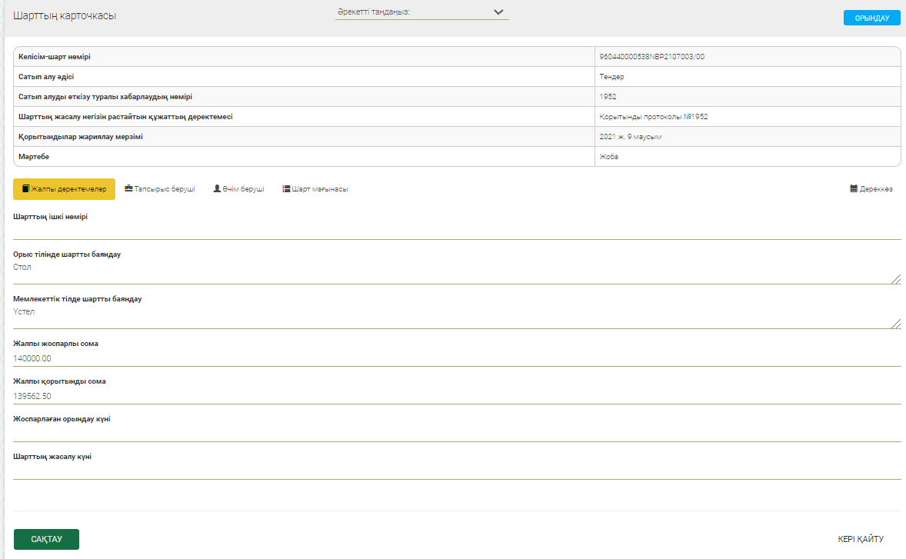Image resolution: width=906 pixels, height=559 pixels.
Task: Click resize handle of Russian description textarea
Action: 896,279
